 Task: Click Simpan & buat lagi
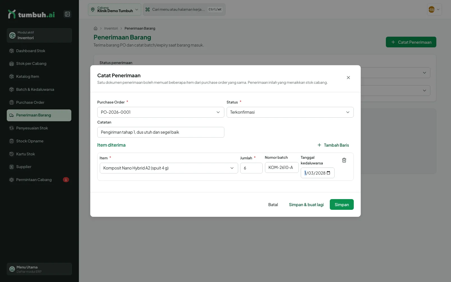point(306,205)
